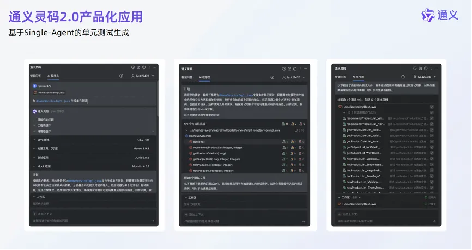Image resolution: width=472 pixels, height=250 pixels.
Task: Collapse the 16 test cases group in right panel
Action: [344, 112]
